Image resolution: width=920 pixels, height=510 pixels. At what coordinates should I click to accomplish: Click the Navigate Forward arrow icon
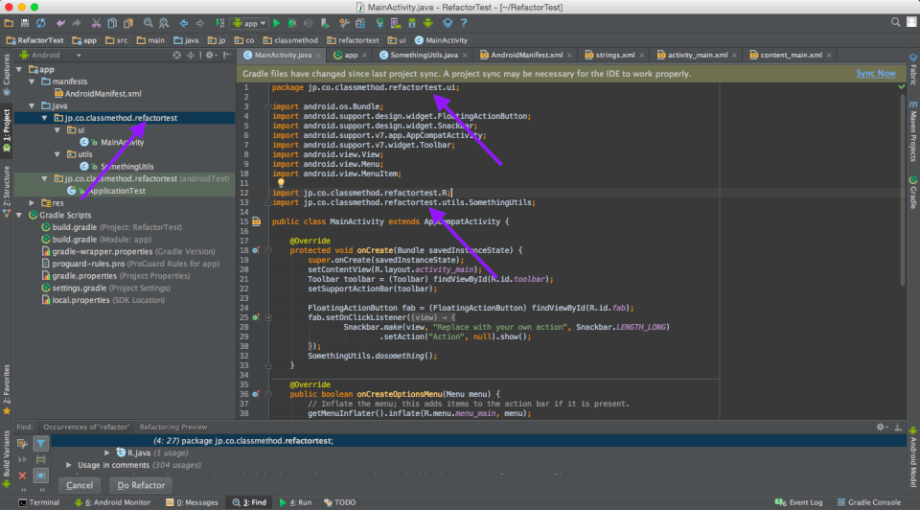click(199, 23)
